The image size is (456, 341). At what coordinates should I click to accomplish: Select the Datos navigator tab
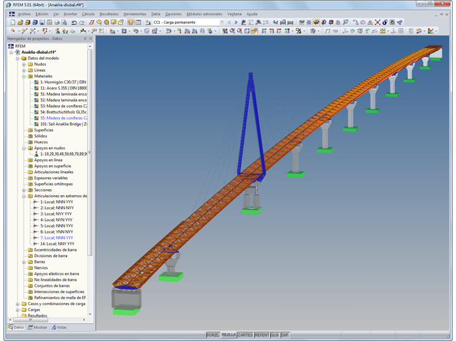16,327
